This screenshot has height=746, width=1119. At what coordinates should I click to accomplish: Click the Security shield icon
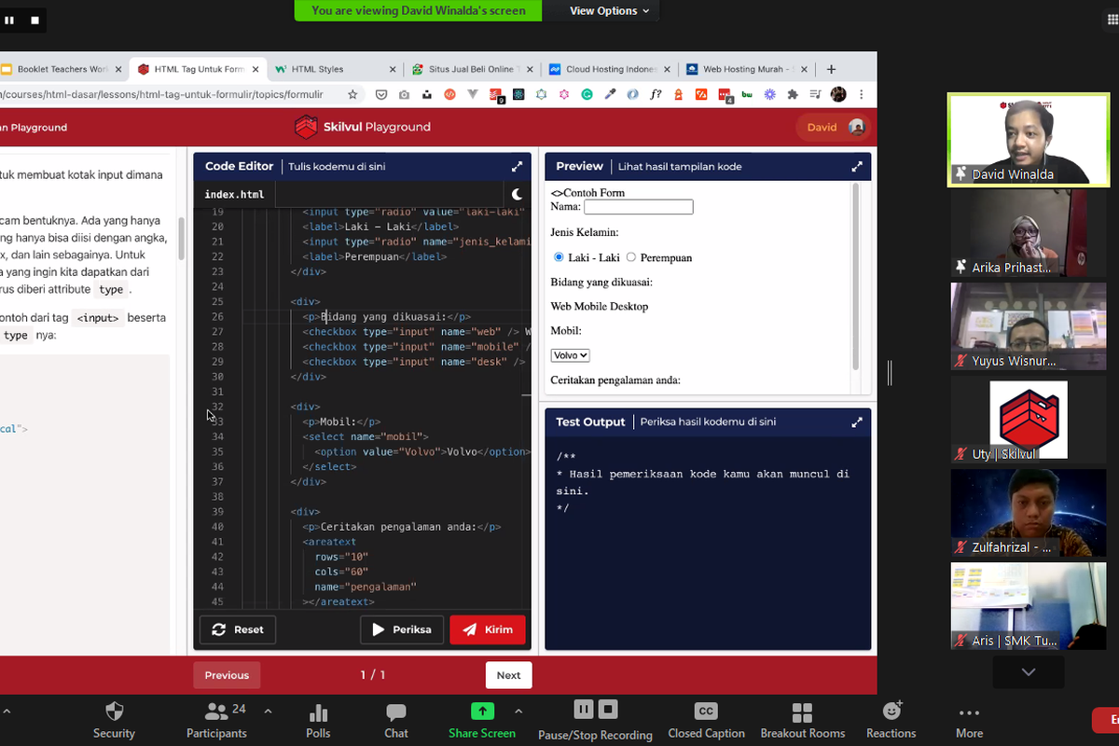click(x=114, y=712)
